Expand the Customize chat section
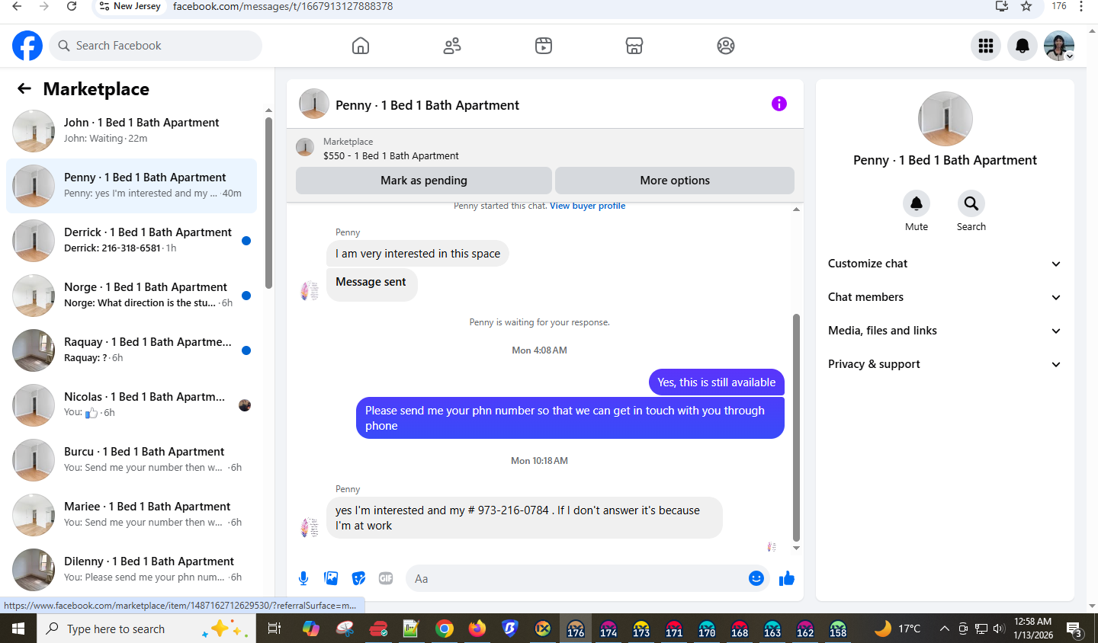The width and height of the screenshot is (1098, 643). click(945, 264)
